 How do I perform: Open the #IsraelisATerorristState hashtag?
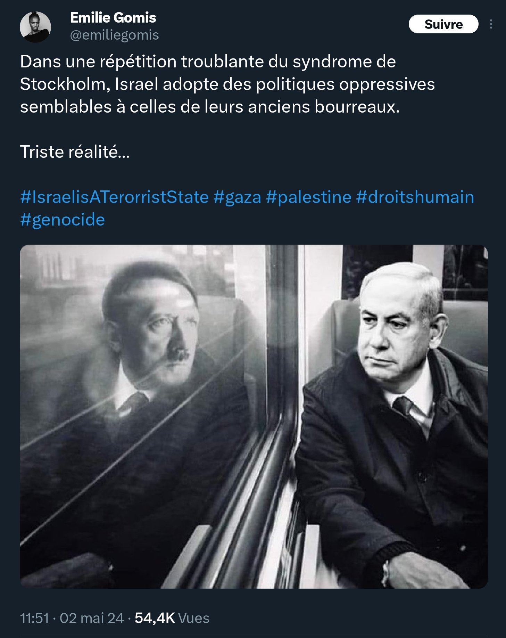pos(114,197)
